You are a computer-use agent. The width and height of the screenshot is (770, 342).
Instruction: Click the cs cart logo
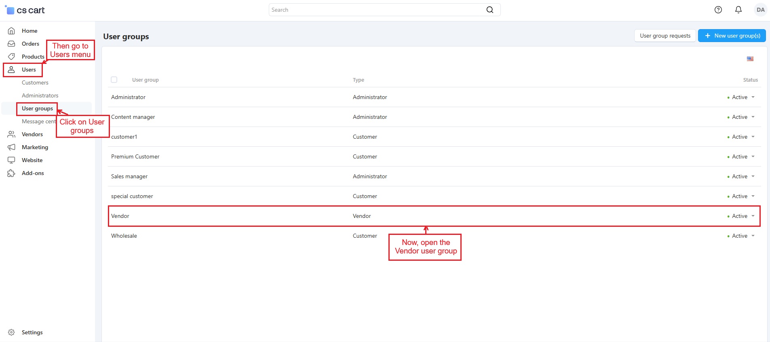click(x=25, y=10)
